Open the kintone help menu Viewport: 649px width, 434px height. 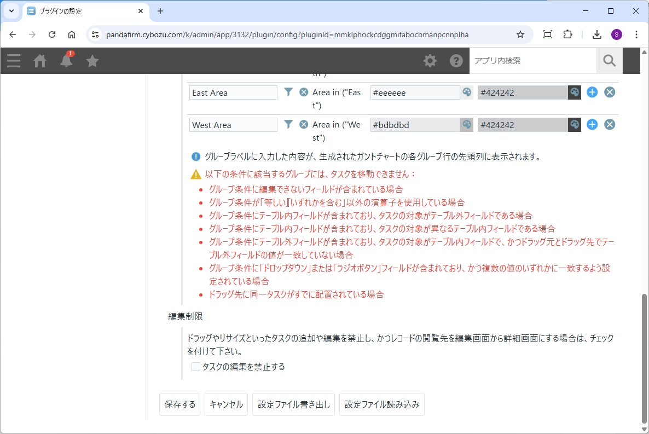(456, 61)
